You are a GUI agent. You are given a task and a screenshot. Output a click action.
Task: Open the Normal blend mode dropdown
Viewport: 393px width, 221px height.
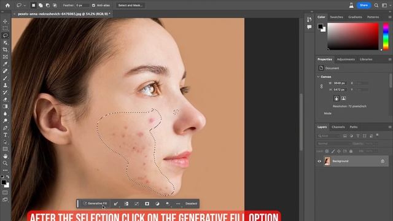333,144
